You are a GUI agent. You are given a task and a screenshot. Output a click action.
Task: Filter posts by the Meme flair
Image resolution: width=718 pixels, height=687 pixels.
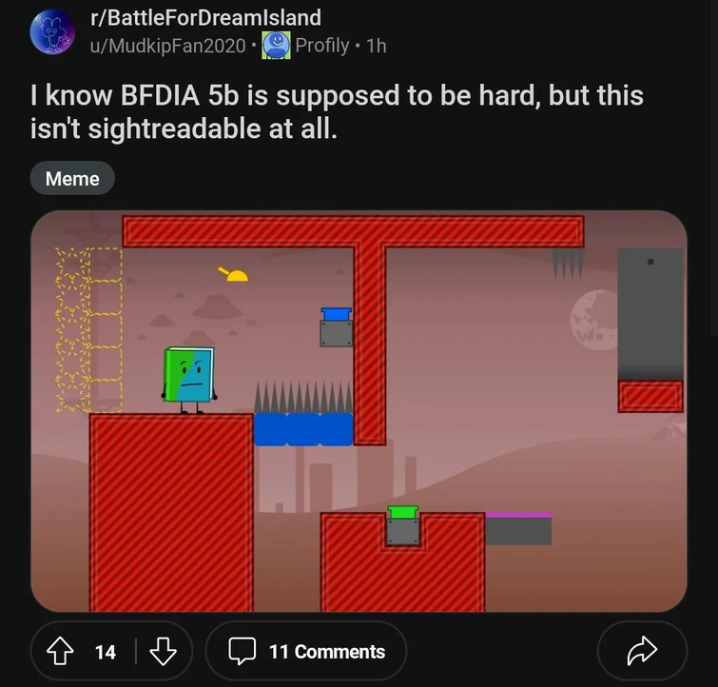72,178
